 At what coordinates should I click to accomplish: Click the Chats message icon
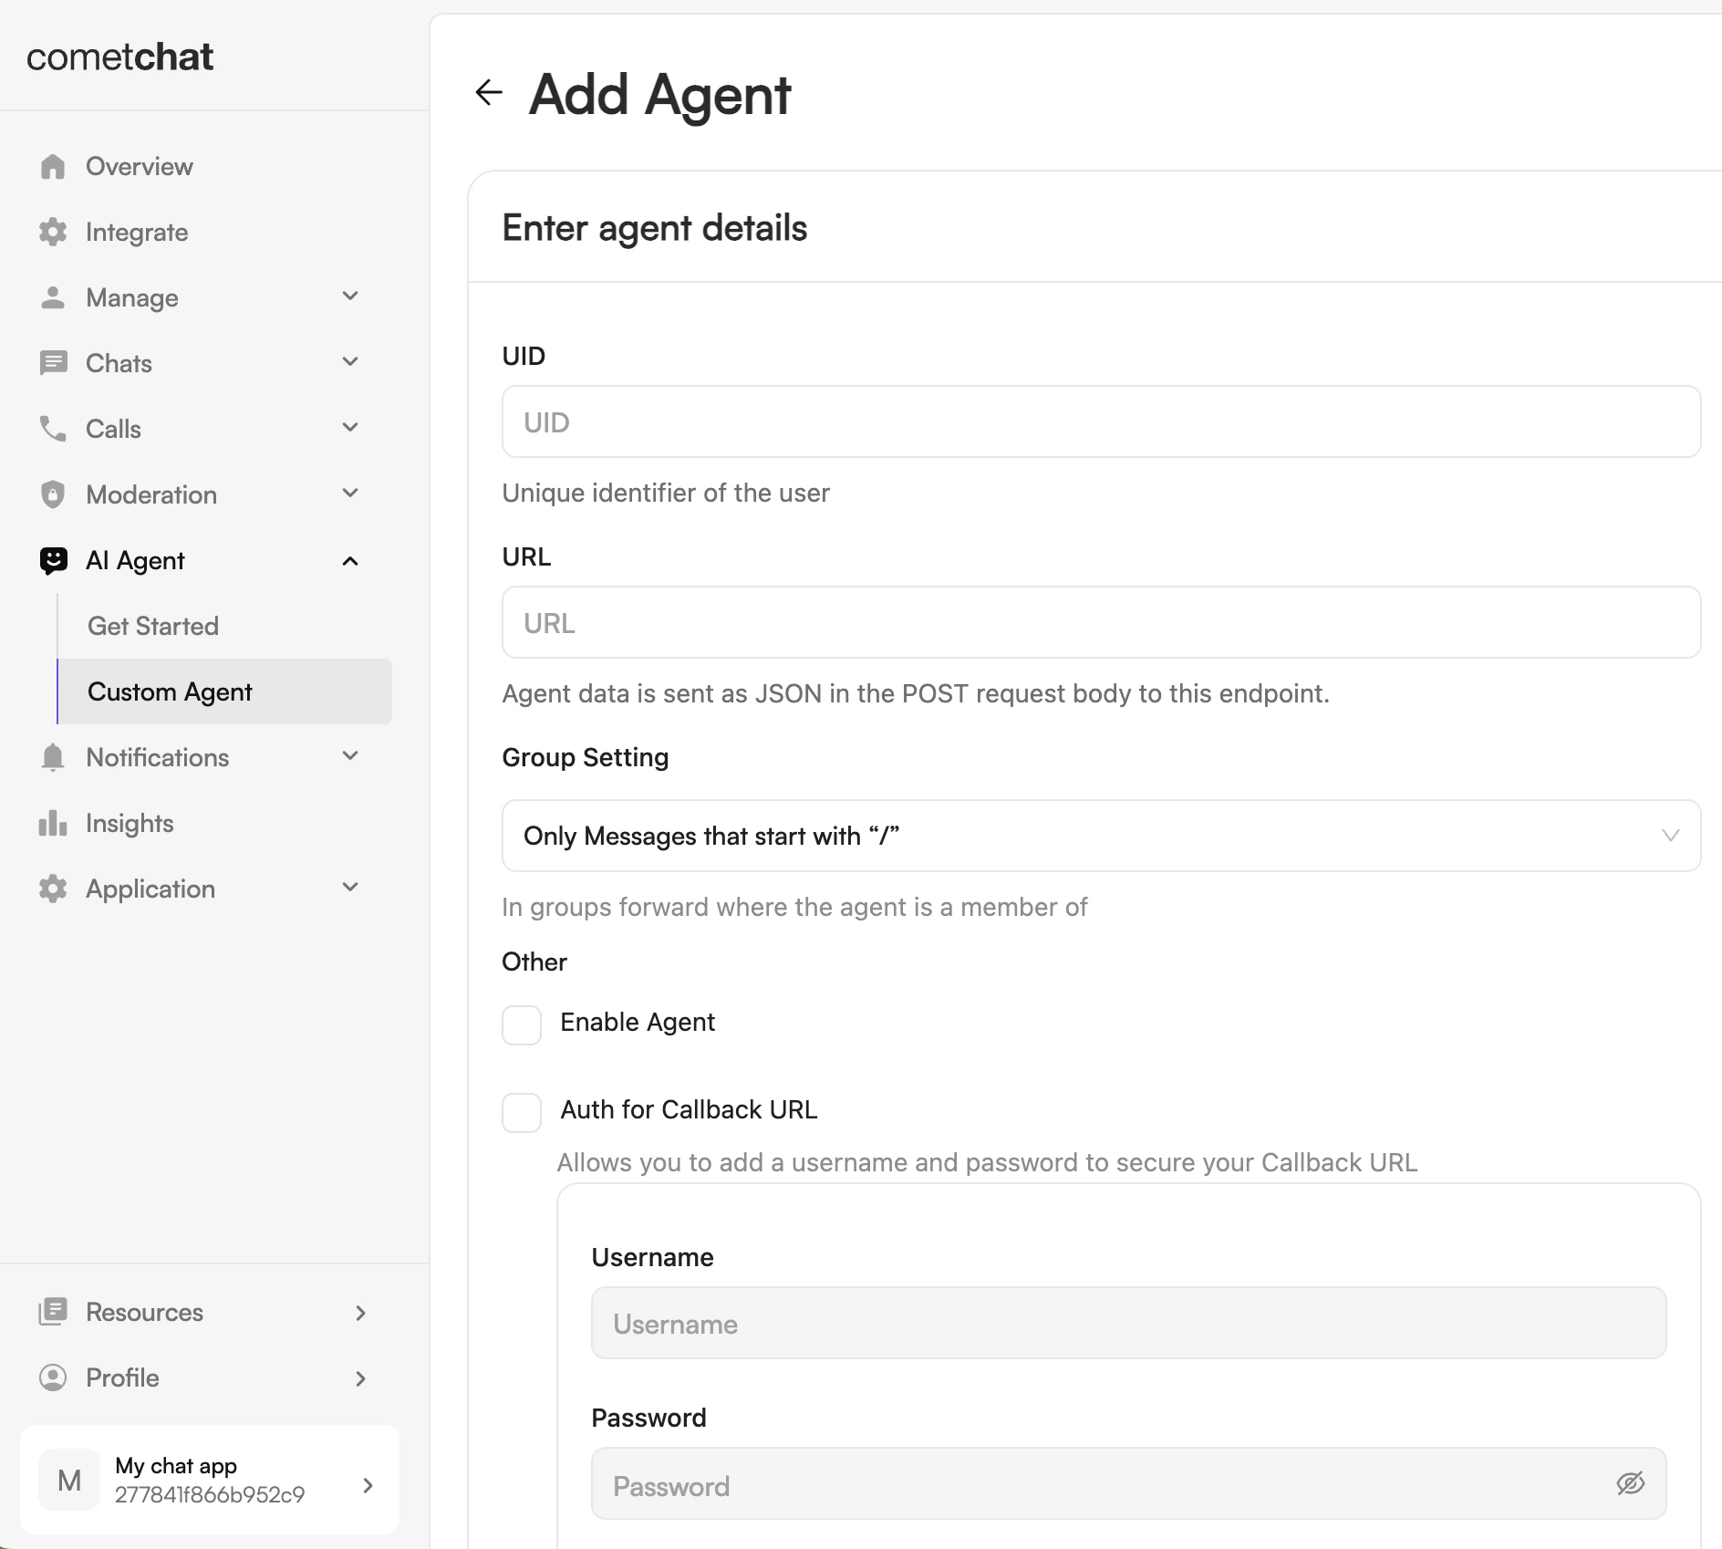coord(53,363)
